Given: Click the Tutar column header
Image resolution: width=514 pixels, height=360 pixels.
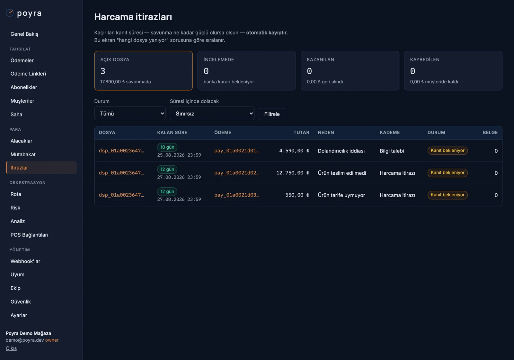Looking at the screenshot, I should [301, 133].
